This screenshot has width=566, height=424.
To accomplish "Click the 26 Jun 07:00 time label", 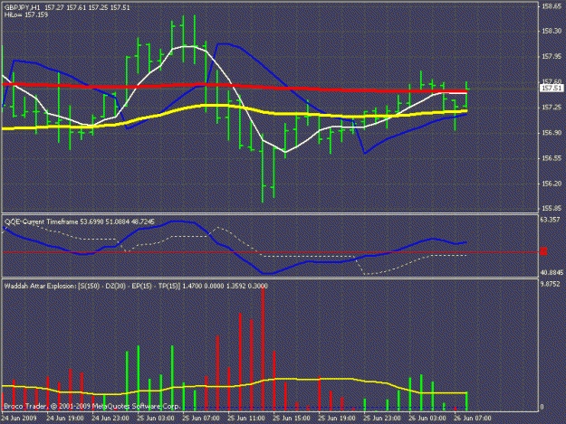I will coord(473,419).
